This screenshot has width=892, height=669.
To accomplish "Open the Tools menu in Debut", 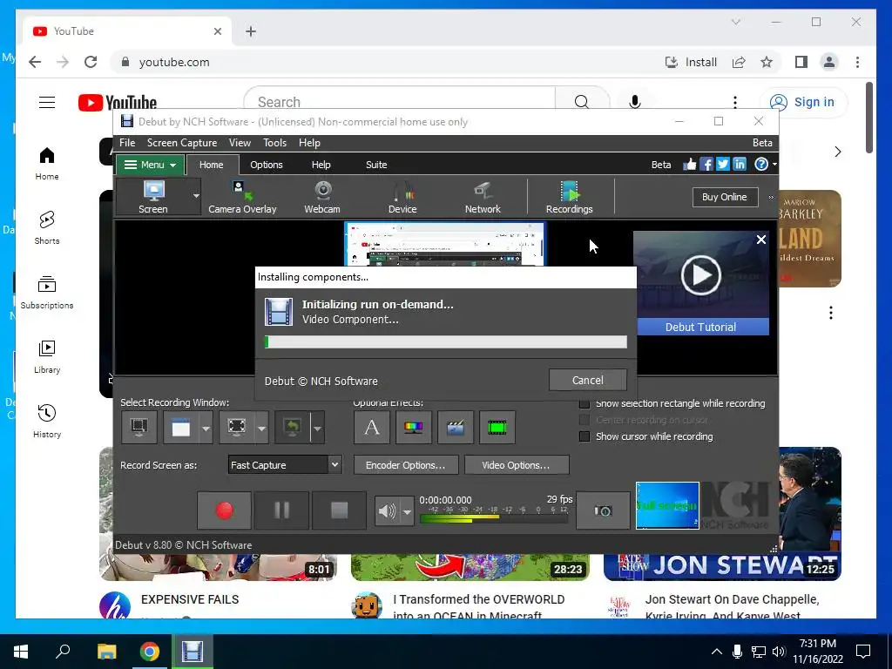I will pyautogui.click(x=274, y=143).
